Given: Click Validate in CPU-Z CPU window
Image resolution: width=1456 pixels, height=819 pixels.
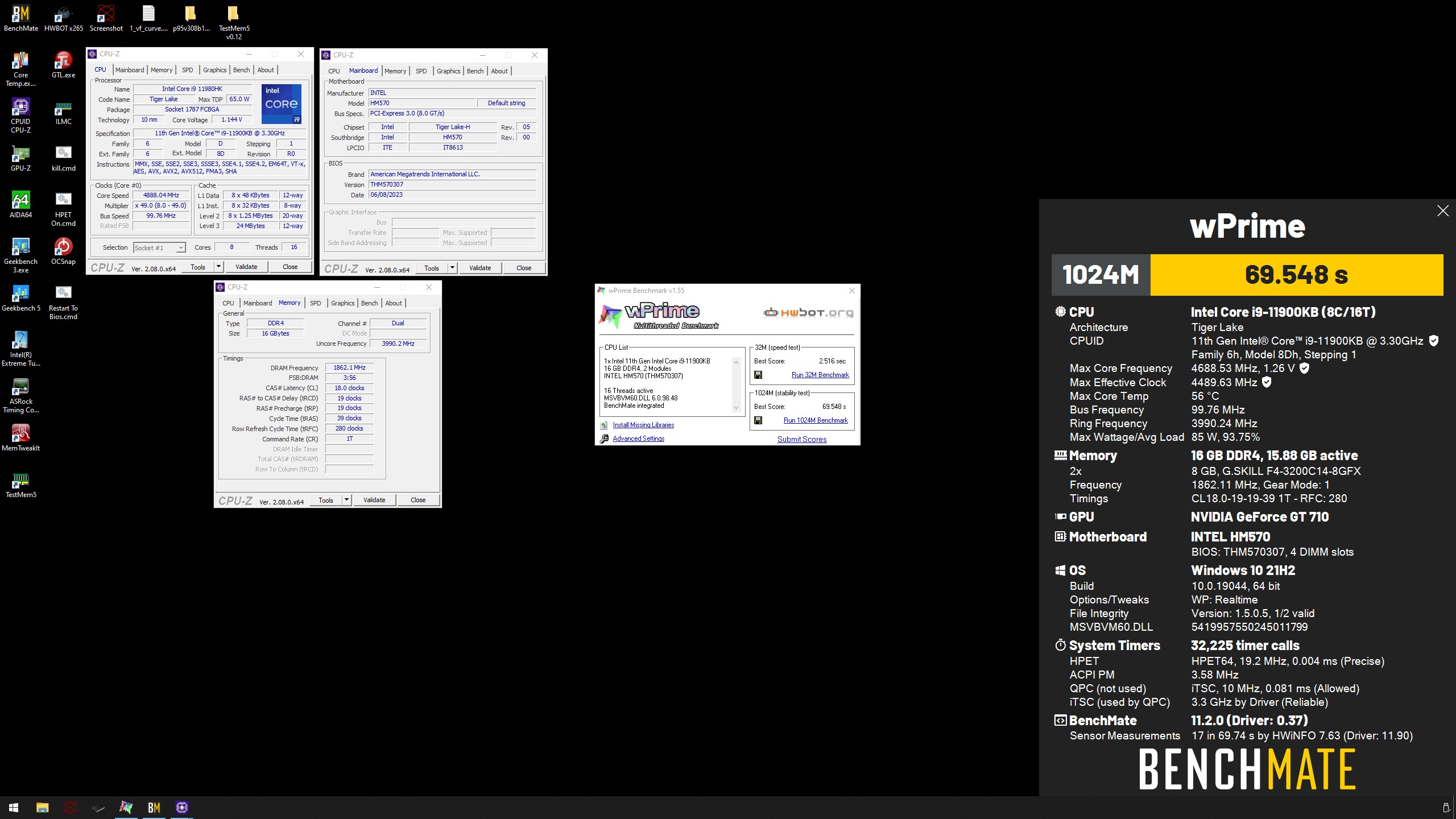Looking at the screenshot, I should pyautogui.click(x=246, y=267).
